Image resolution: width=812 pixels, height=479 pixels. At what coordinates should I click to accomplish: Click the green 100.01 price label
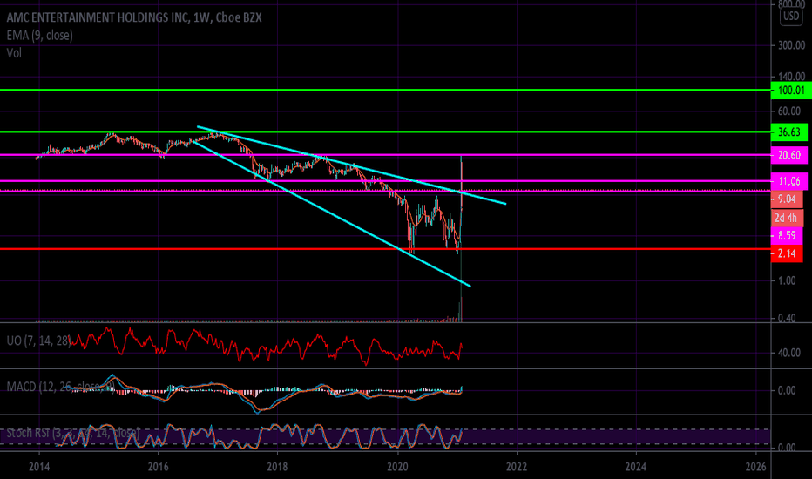(791, 91)
